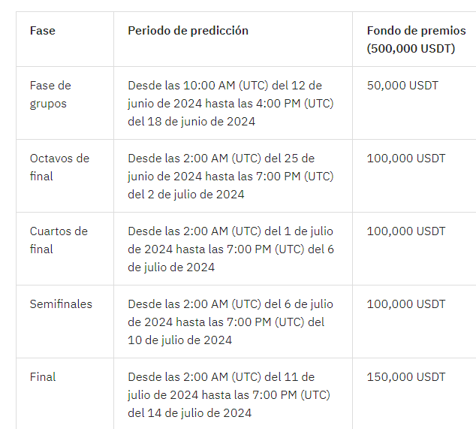Click the Fondo de premios header
The width and height of the screenshot is (476, 429).
pyautogui.click(x=416, y=40)
